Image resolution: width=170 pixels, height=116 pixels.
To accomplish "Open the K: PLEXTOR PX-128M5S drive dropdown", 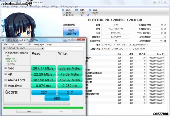I will (x=24, y=48).
